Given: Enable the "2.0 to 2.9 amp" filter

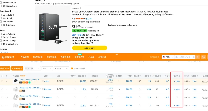Looking at the screenshot, I should pyautogui.click(x=1, y=37).
